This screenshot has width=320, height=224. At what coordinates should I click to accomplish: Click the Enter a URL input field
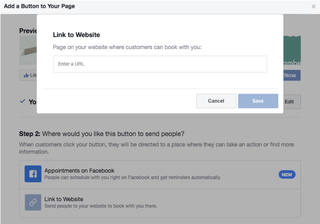click(x=160, y=64)
